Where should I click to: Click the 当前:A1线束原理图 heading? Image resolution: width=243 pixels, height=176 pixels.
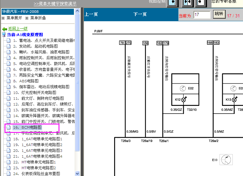coord(25,34)
